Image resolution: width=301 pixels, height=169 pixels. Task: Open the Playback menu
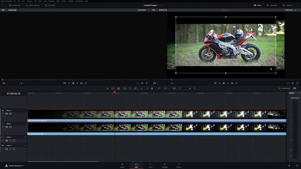pyautogui.click(x=51, y=1)
